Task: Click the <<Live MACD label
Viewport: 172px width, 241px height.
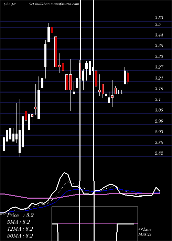Action: pyautogui.click(x=145, y=232)
